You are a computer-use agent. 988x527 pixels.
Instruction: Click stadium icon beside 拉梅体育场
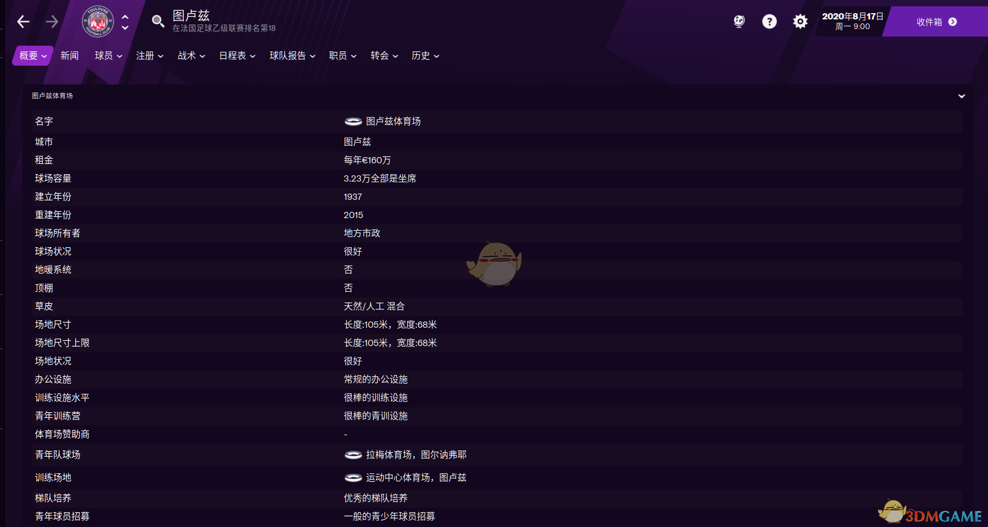[353, 454]
